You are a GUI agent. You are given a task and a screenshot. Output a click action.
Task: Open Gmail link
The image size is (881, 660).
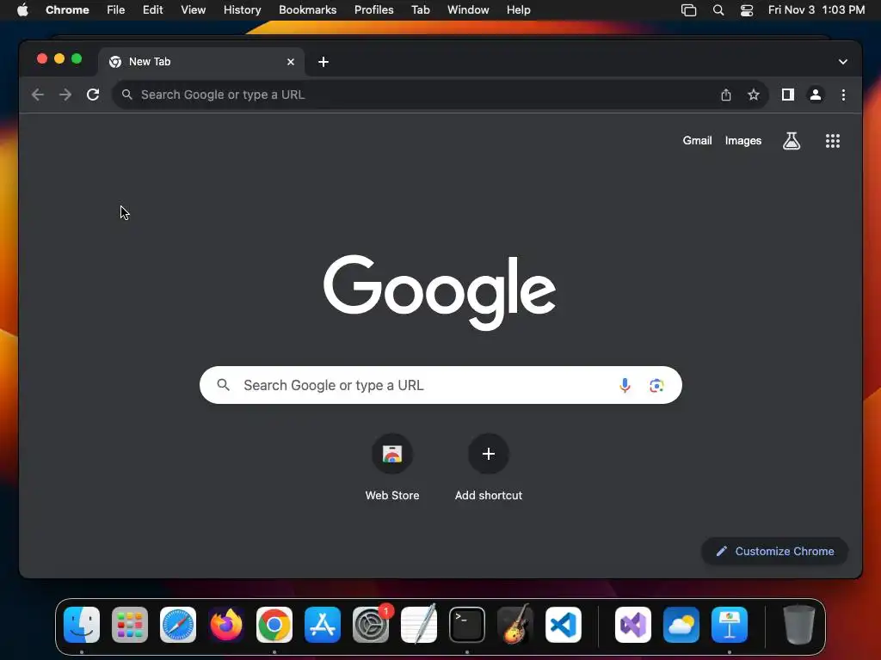(697, 141)
